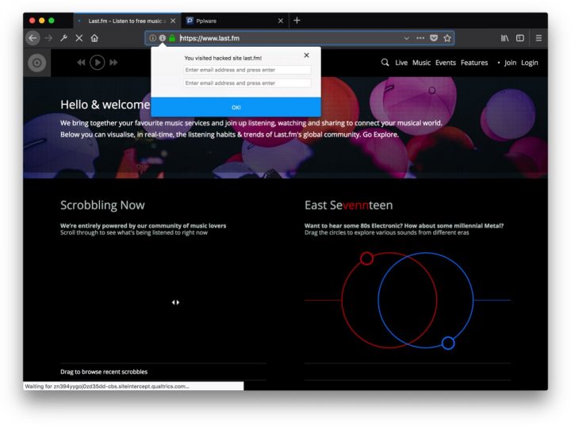Click the forward navigation arrow
571x426 pixels.
[48, 38]
